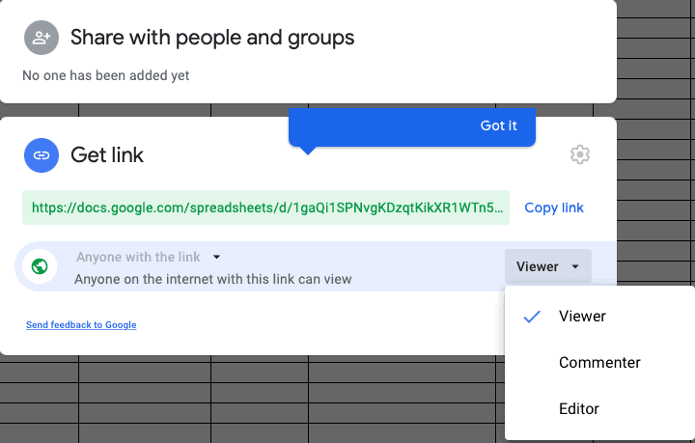Click the No one has been added yet text
The width and height of the screenshot is (695, 443).
tap(106, 75)
